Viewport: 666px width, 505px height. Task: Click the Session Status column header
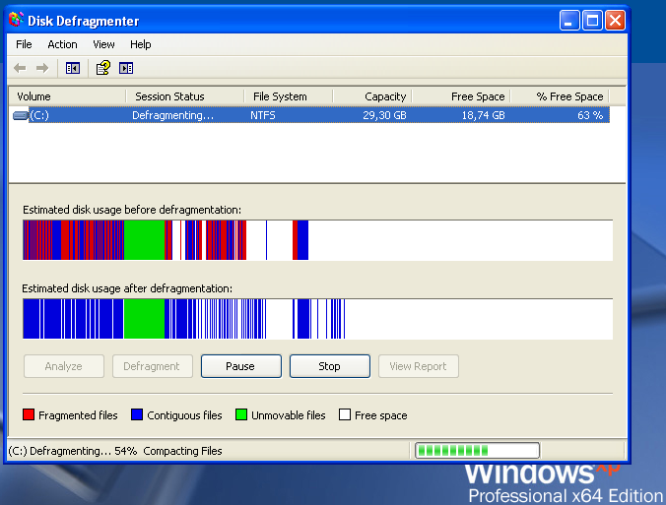coord(184,96)
